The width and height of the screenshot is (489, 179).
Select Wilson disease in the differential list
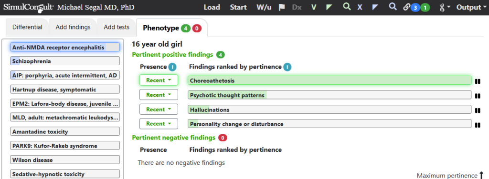tap(65, 160)
